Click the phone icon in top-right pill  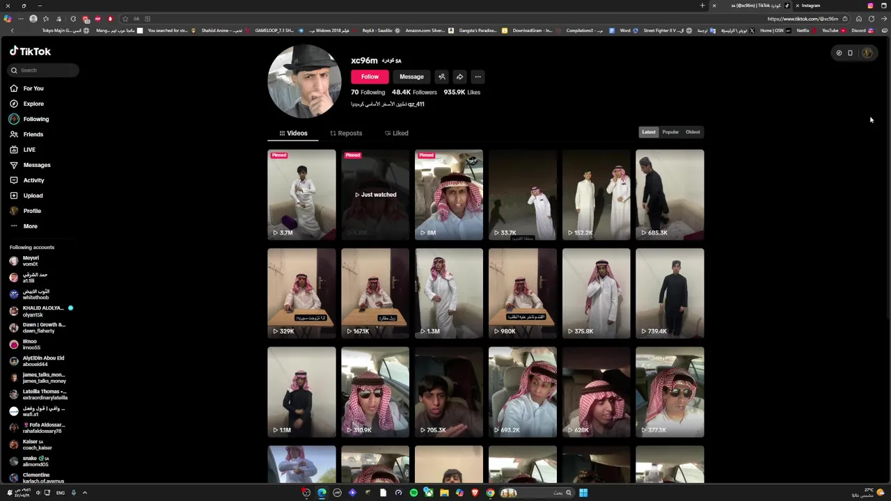(850, 53)
